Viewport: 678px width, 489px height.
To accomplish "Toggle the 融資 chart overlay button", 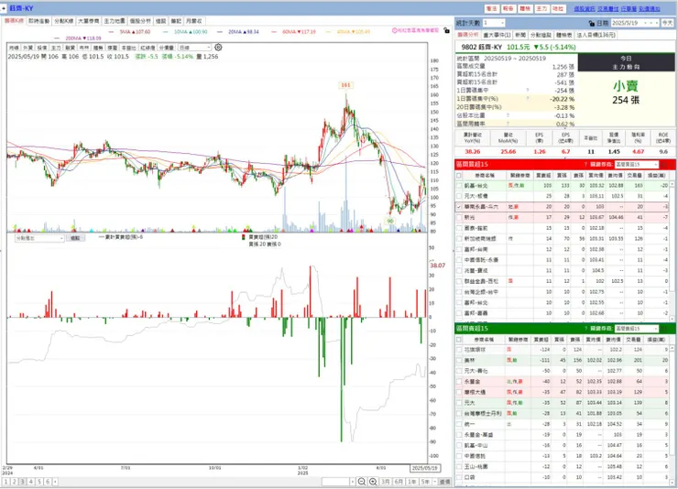I will 70,48.
